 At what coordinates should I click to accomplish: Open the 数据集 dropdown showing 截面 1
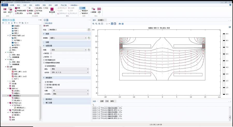point(68,38)
